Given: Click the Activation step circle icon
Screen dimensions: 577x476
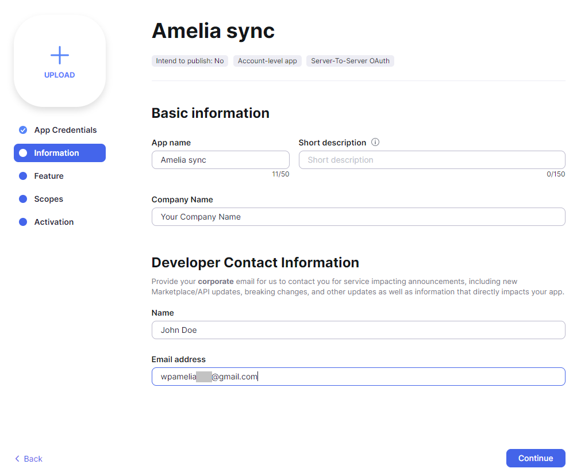Looking at the screenshot, I should [23, 222].
